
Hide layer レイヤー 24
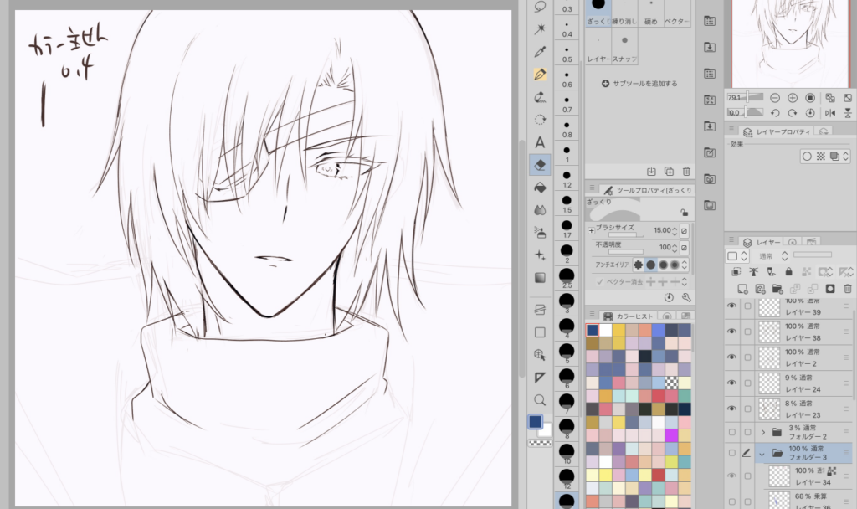coord(731,383)
